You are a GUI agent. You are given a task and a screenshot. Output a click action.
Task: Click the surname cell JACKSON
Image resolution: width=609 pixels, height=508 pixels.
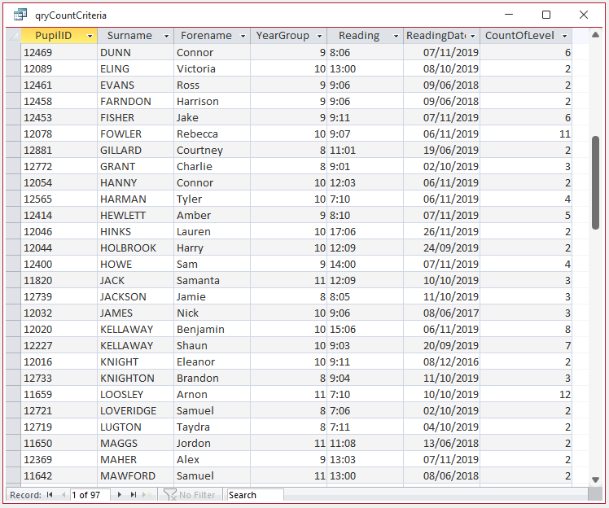(x=135, y=296)
